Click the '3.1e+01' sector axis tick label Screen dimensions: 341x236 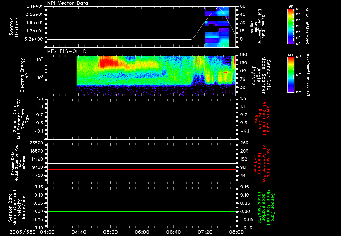click(34, 6)
